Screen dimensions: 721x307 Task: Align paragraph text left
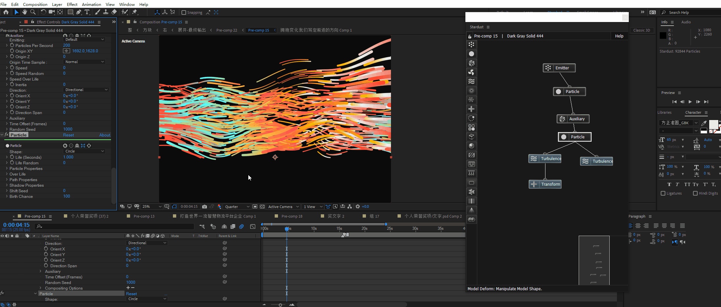click(630, 225)
